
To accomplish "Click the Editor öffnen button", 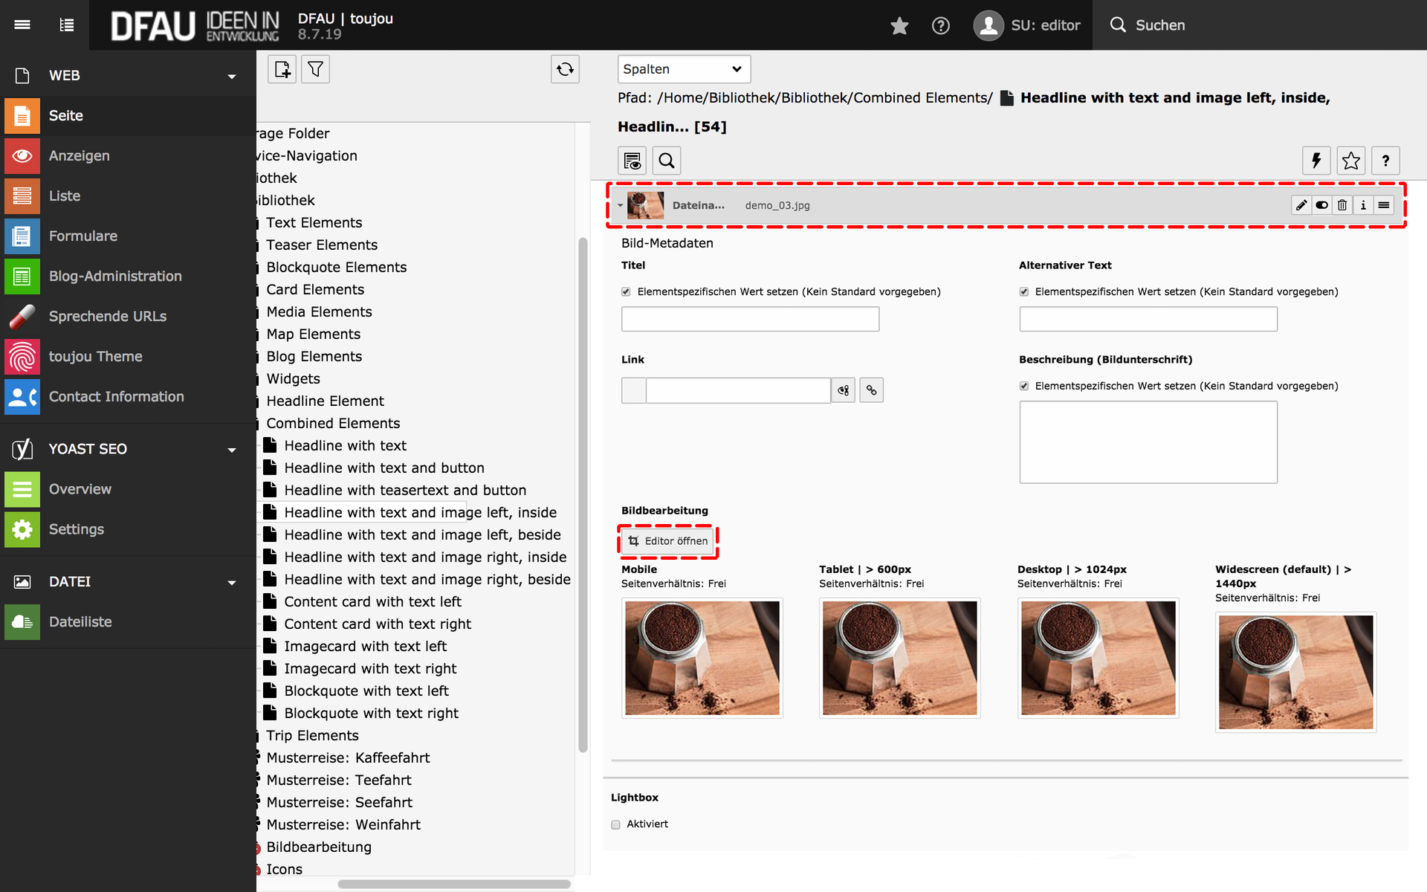I will pyautogui.click(x=668, y=541).
